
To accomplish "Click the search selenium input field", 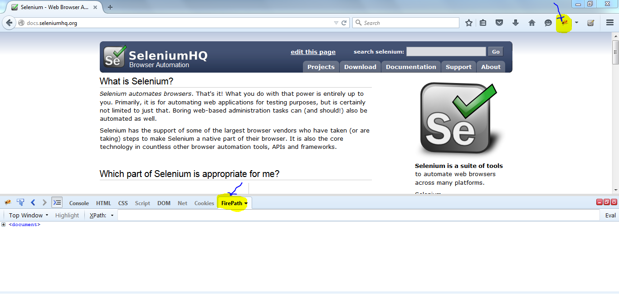I will [x=446, y=52].
